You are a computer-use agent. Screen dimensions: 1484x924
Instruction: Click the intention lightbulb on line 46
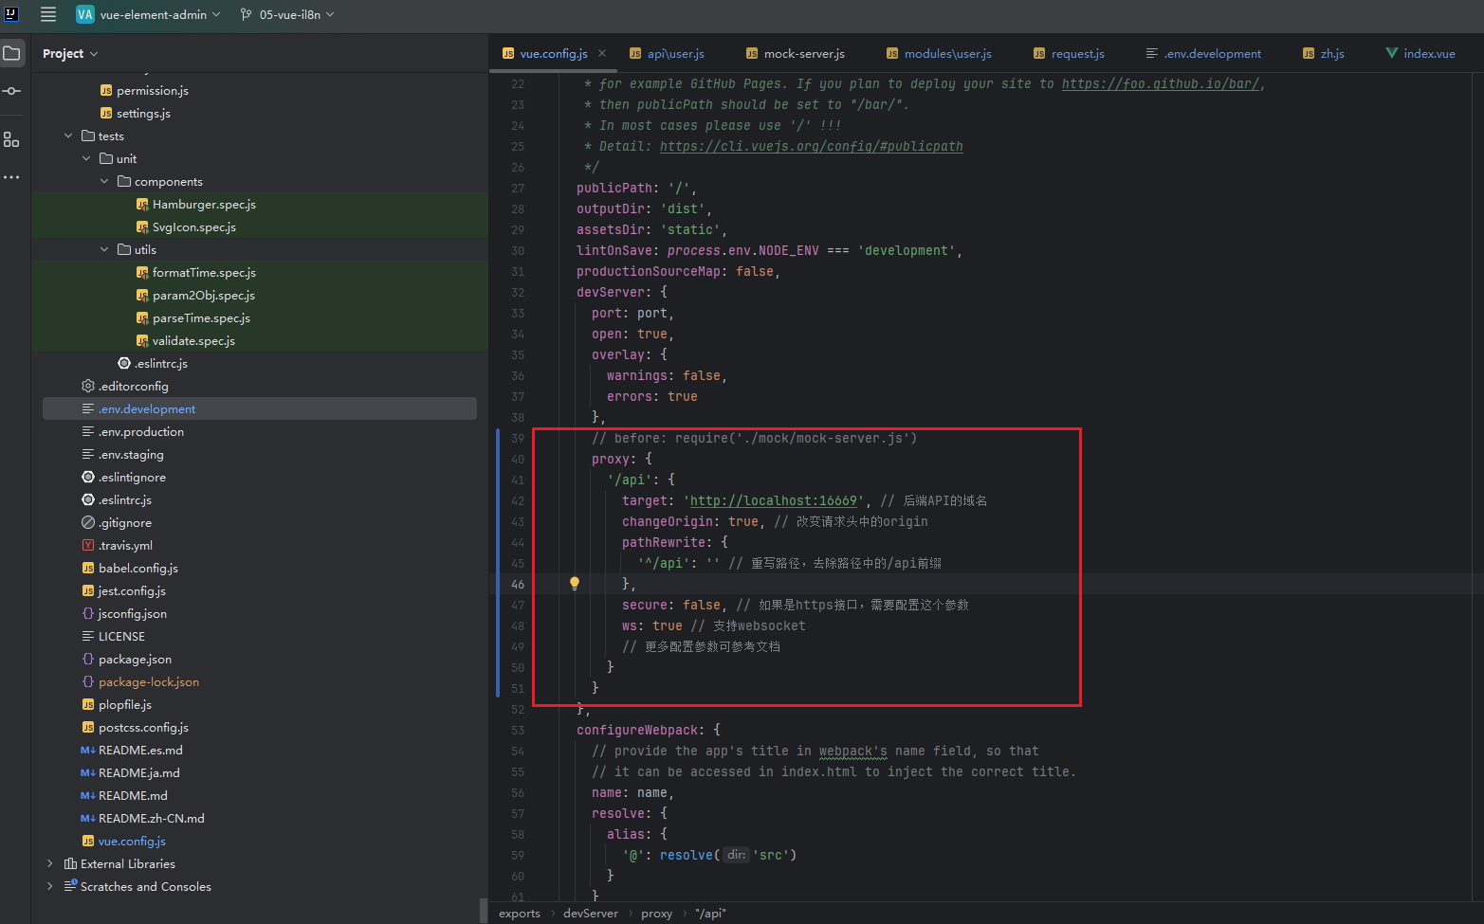tap(574, 583)
